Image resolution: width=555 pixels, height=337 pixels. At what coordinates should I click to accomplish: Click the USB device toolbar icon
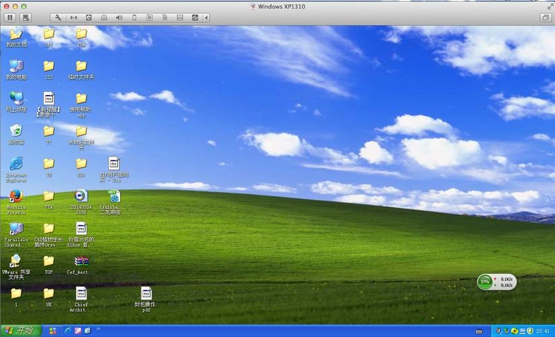(134, 18)
